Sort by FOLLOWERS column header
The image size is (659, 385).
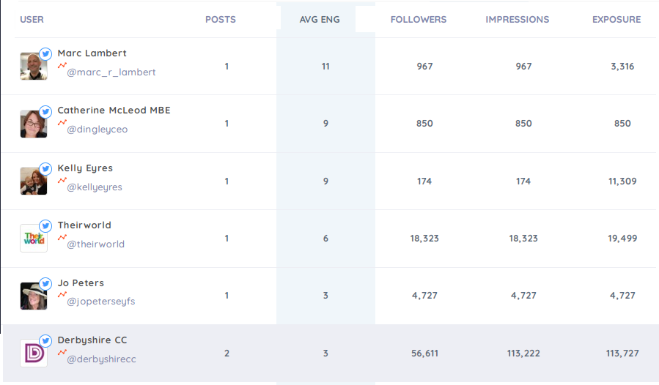point(419,19)
